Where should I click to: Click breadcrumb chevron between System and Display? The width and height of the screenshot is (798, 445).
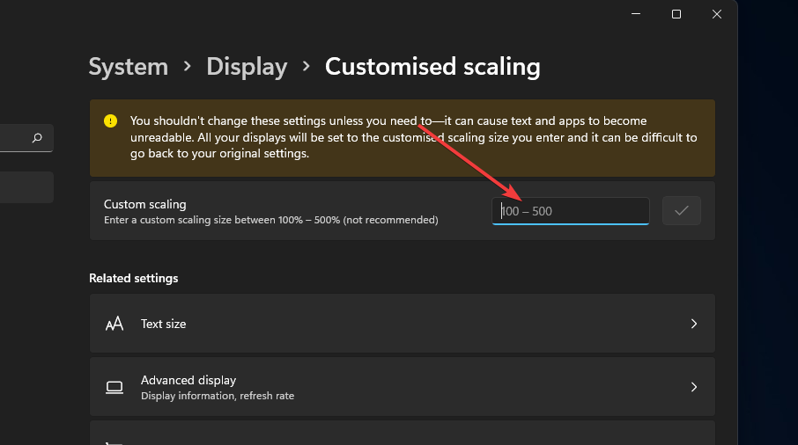click(188, 66)
